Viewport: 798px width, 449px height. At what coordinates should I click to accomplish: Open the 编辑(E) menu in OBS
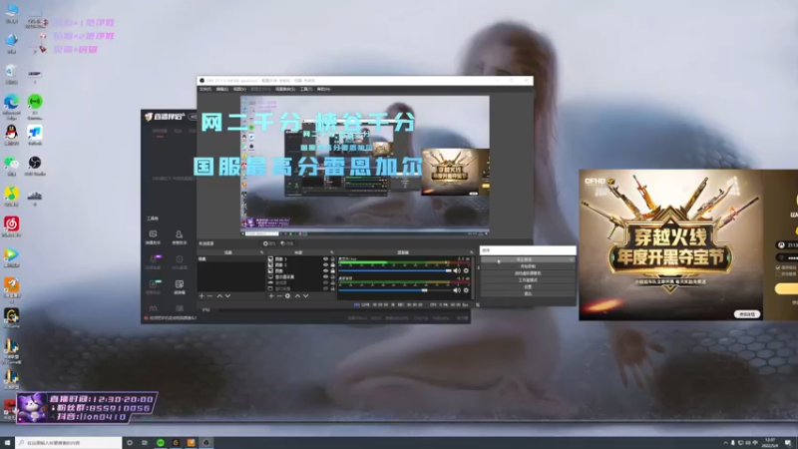[221, 89]
